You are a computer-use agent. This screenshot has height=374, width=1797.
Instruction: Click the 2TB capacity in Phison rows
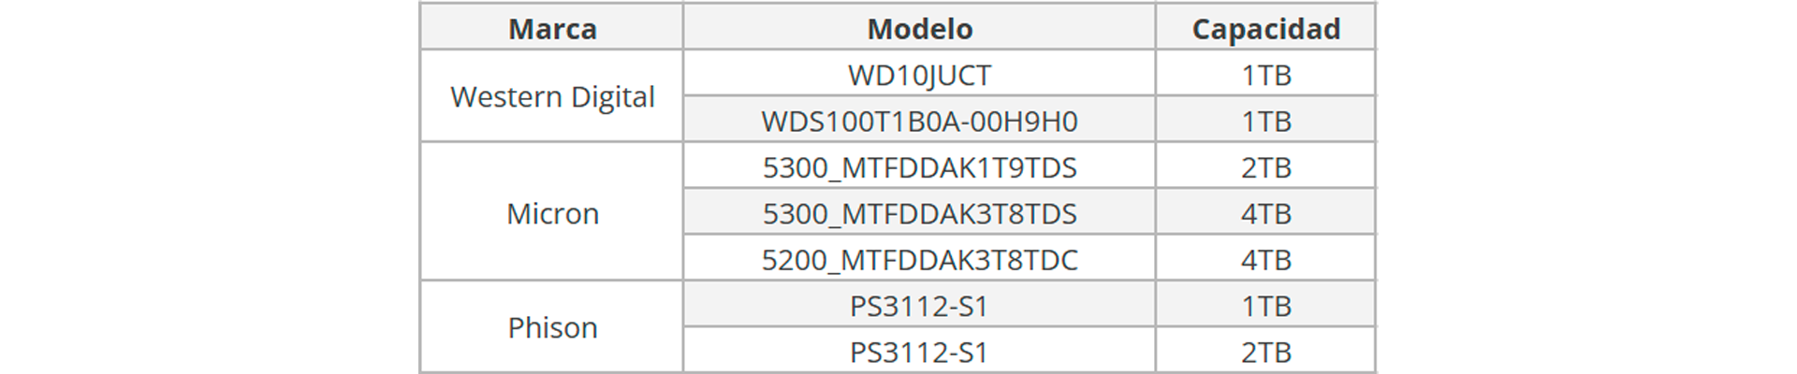[x=1265, y=352]
